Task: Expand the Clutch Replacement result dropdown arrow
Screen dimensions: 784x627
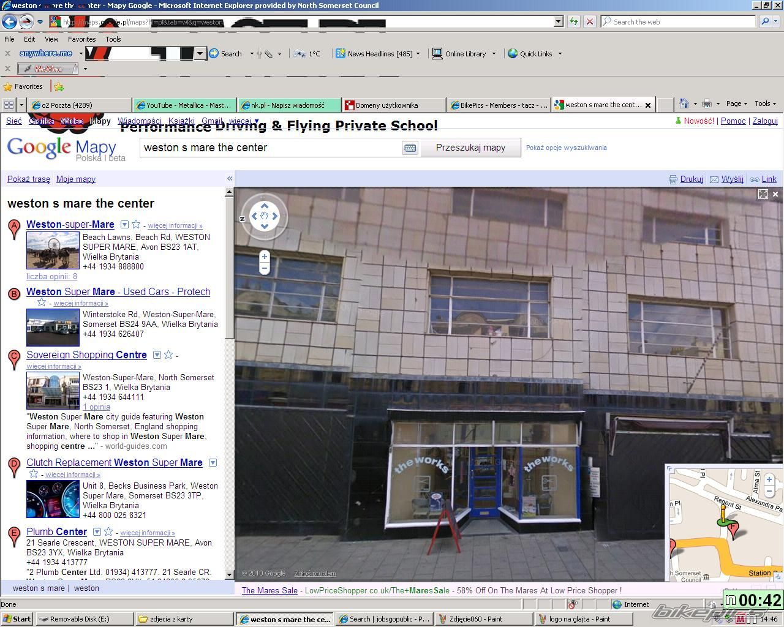Action: (213, 463)
